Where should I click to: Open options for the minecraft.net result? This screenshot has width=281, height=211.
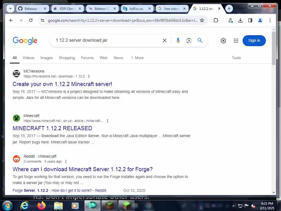pos(108,121)
